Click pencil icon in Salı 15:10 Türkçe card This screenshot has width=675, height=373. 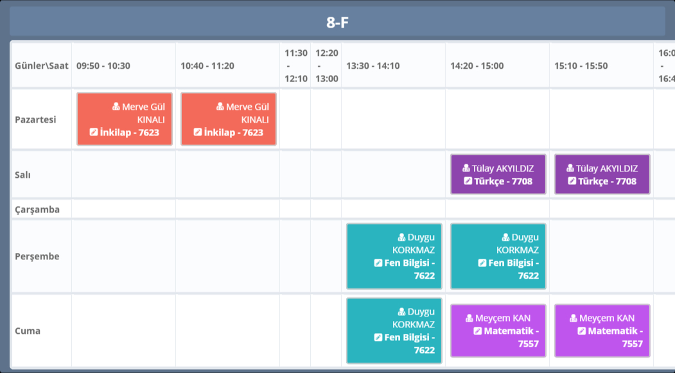point(572,181)
